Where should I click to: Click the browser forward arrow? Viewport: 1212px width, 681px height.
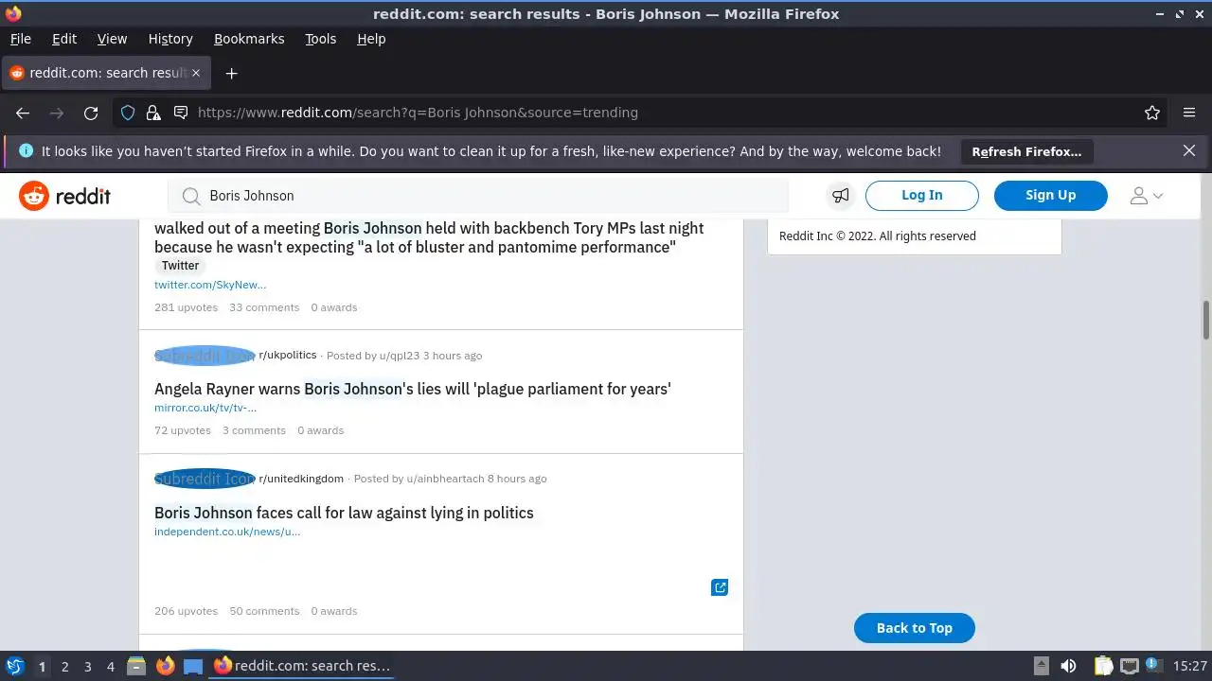point(57,113)
